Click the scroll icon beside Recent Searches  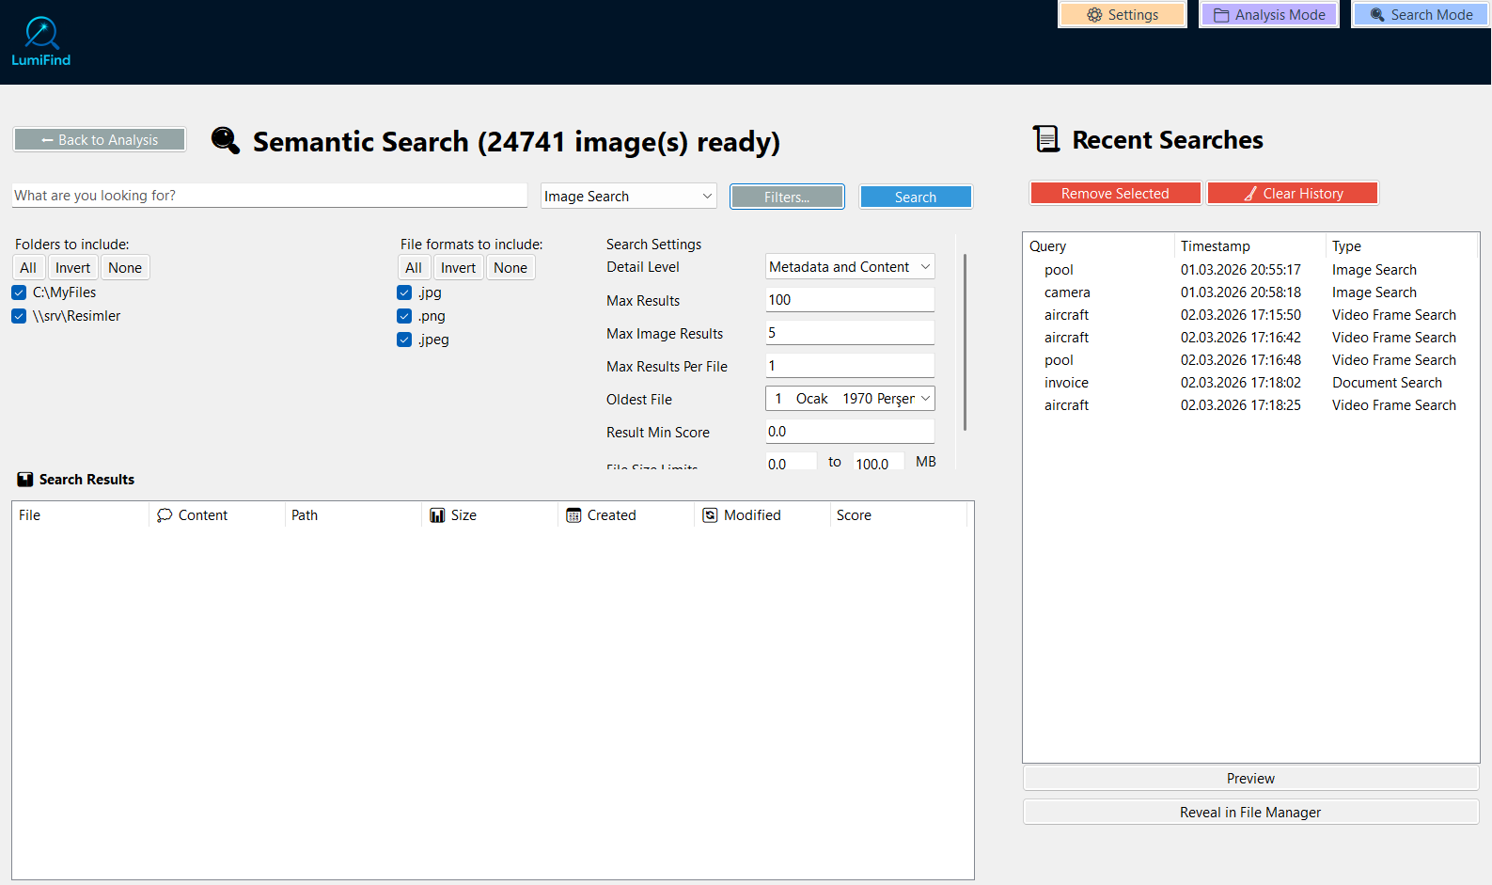1046,139
